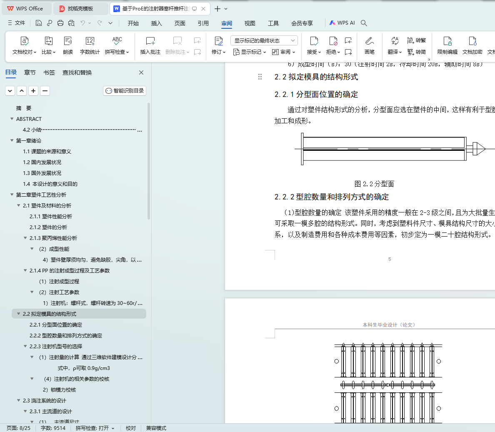The width and height of the screenshot is (495, 432).
Task: Open Print Preview icon
Action: 71,23
